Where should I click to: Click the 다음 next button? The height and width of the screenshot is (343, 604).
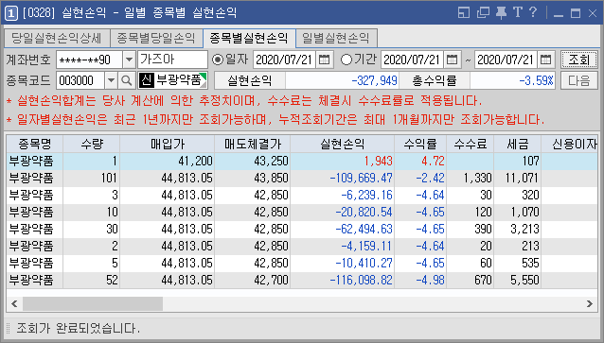coord(579,80)
